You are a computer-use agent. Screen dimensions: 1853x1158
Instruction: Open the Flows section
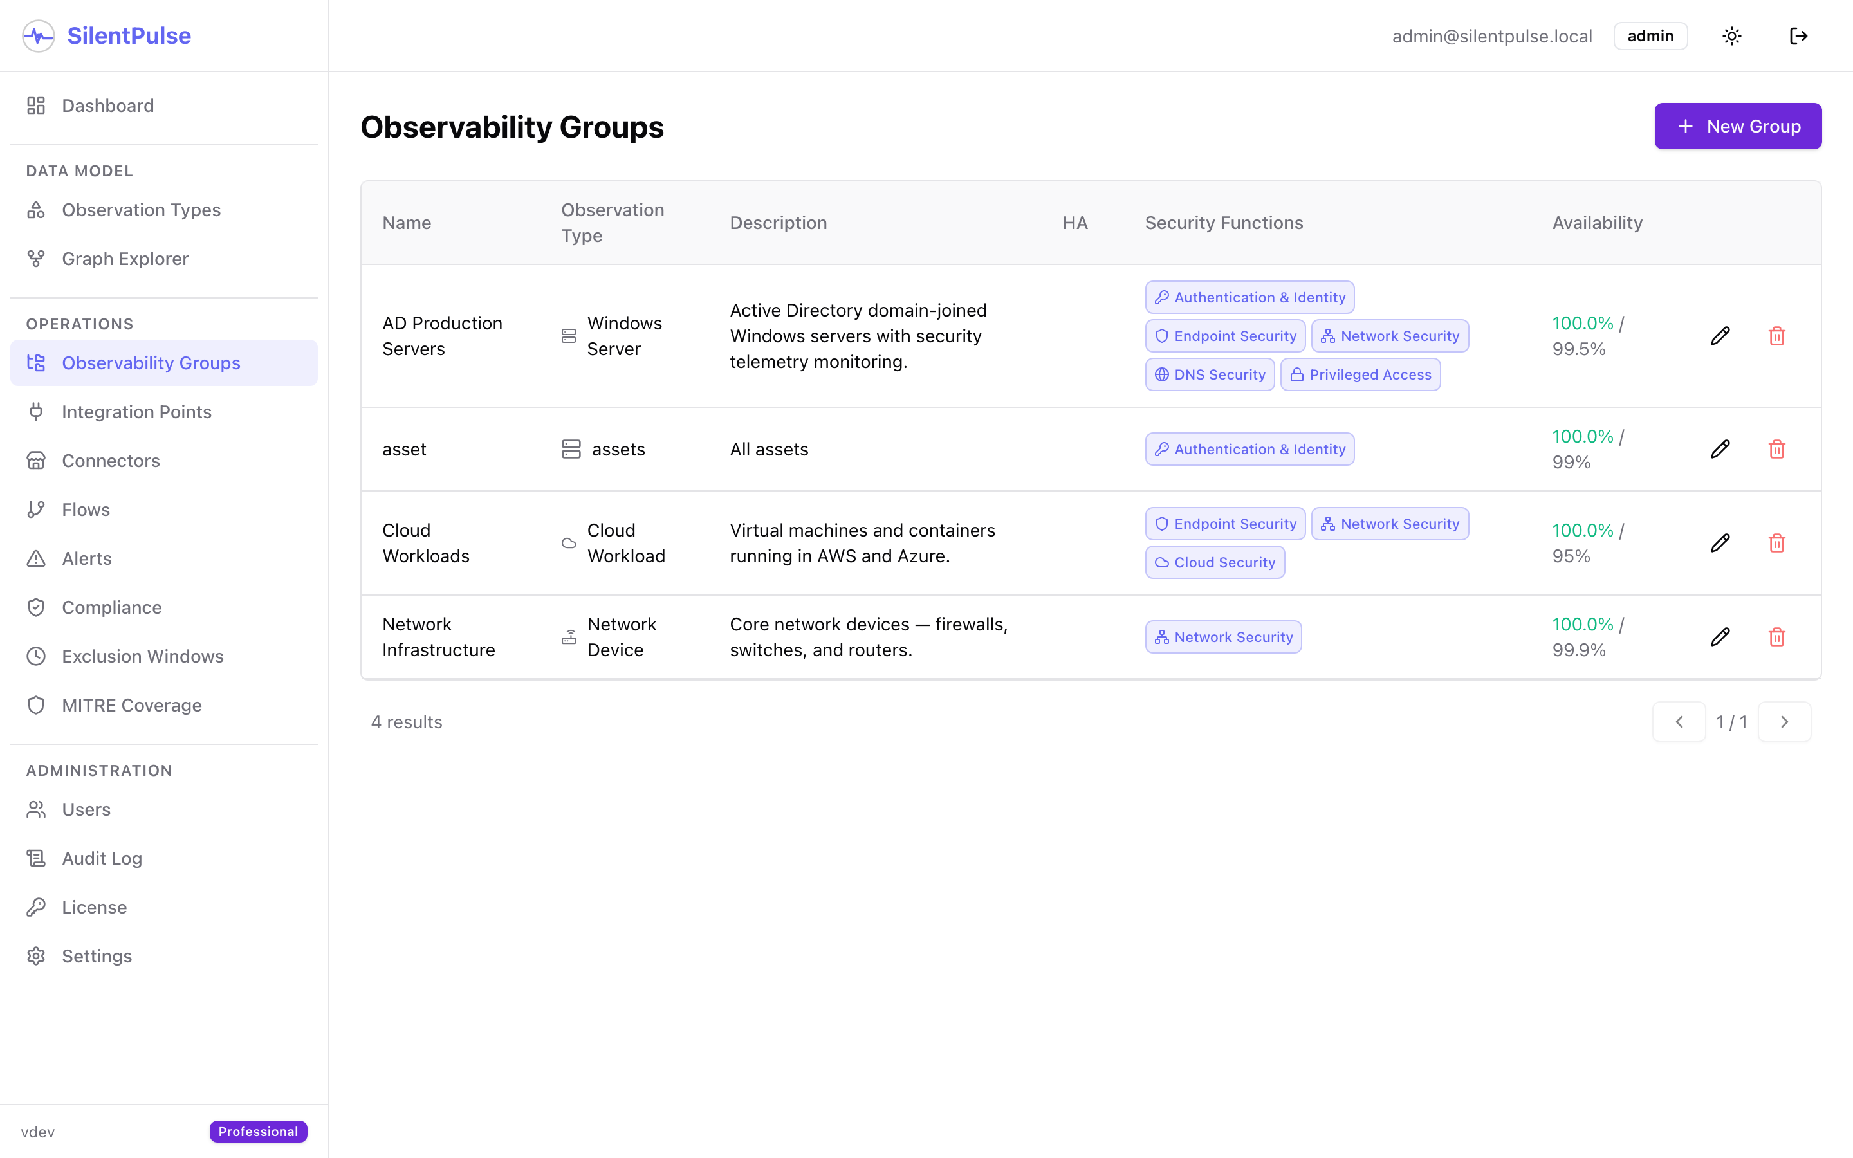point(164,510)
